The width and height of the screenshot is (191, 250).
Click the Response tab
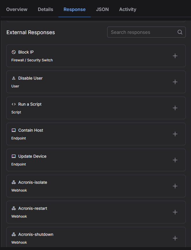coord(75,10)
